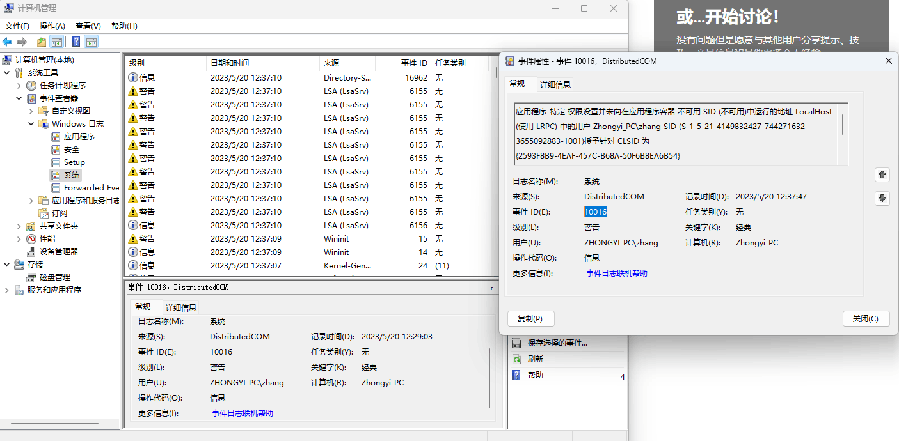This screenshot has height=441, width=899.
Task: Collapse the 存储 node
Action: tap(6, 265)
